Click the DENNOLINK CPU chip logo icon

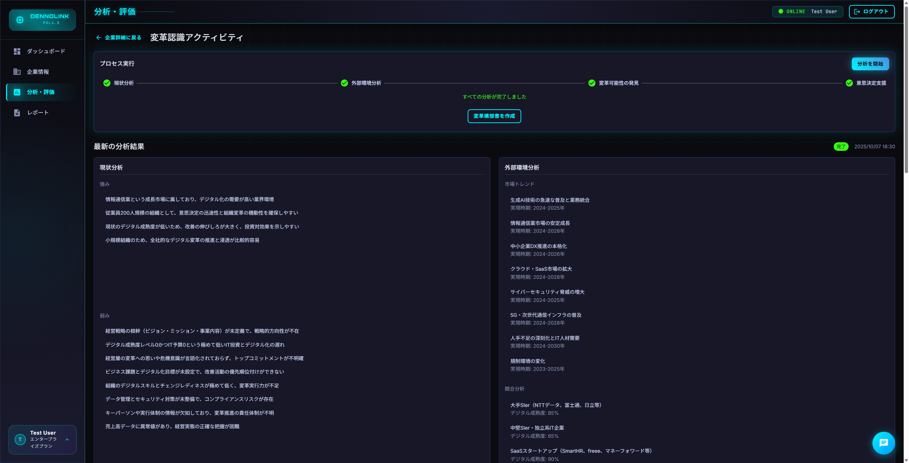coord(20,20)
